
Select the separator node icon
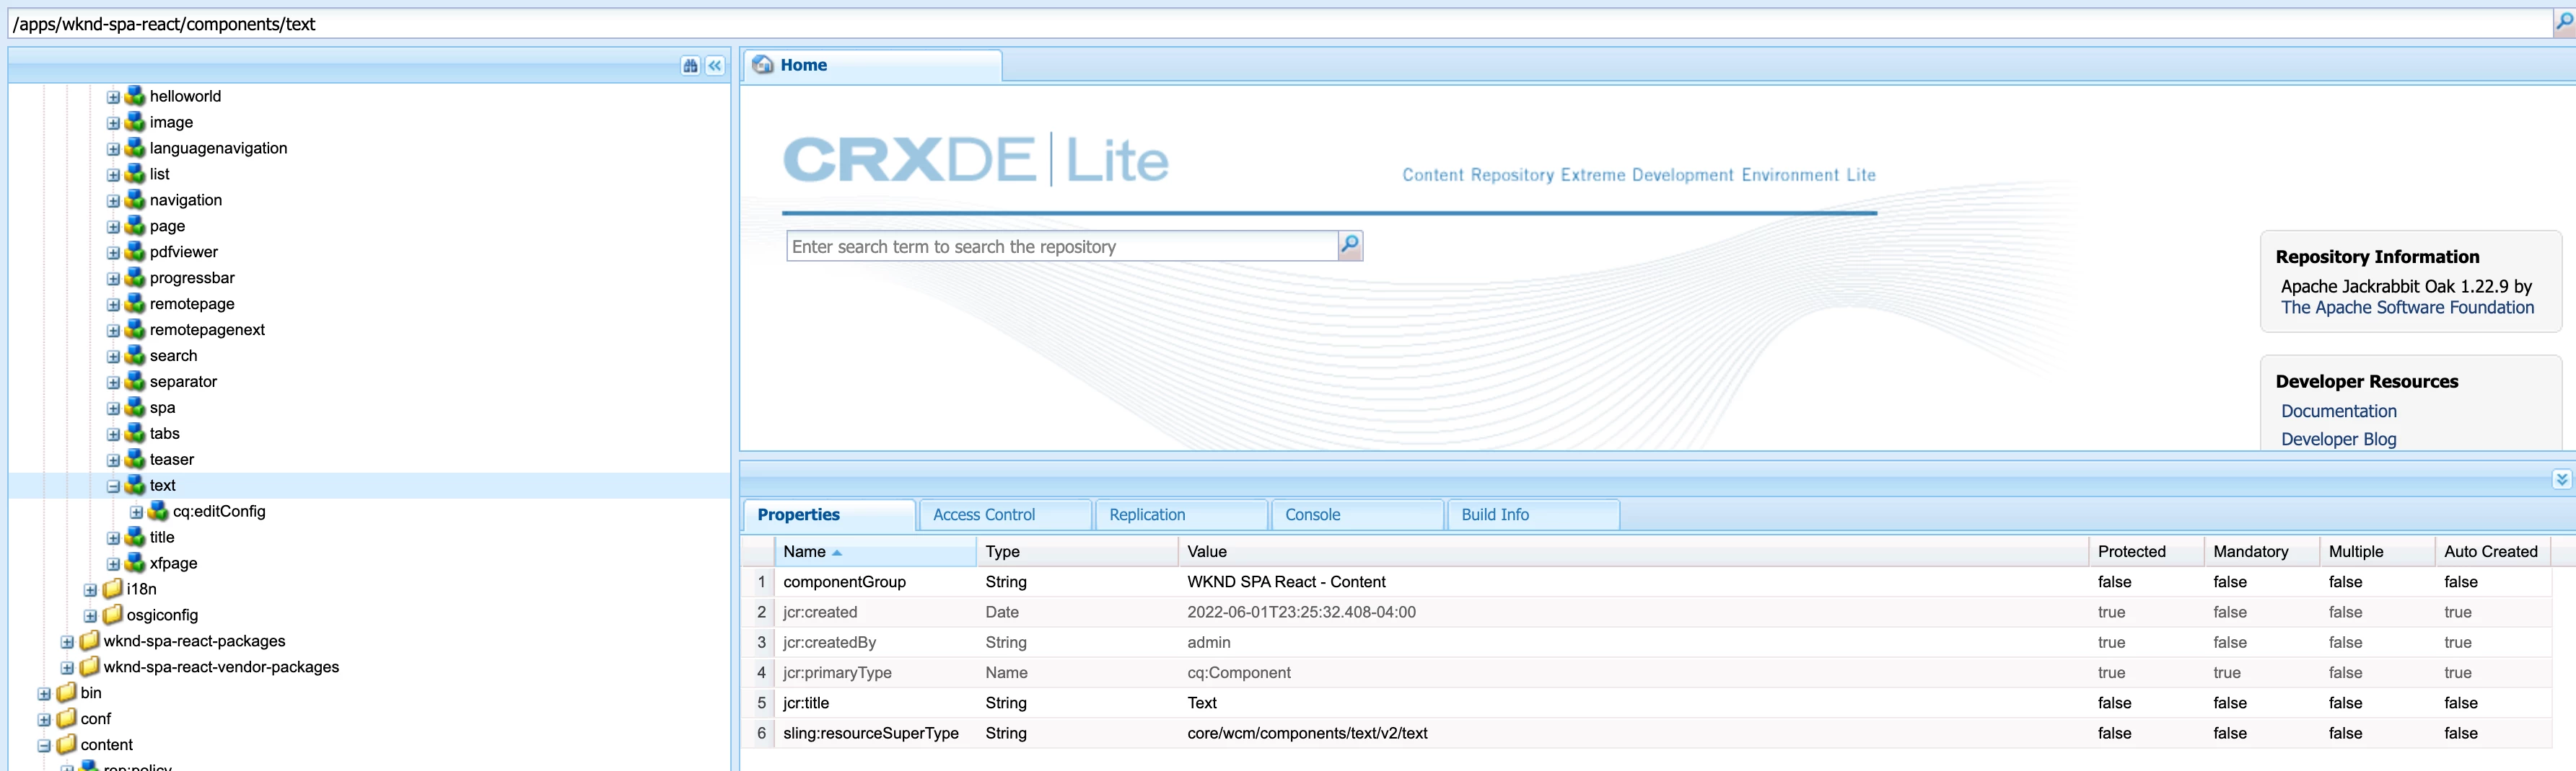tap(135, 381)
